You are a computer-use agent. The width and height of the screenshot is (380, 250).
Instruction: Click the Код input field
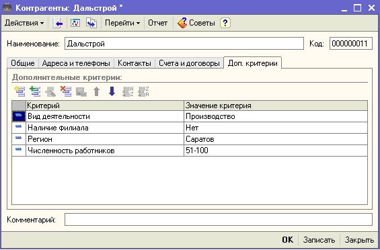pos(350,44)
